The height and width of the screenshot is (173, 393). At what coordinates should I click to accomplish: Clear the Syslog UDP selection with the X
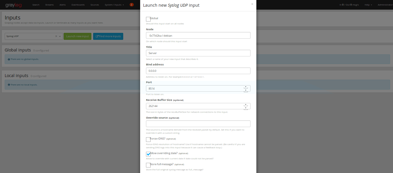[x=56, y=36]
